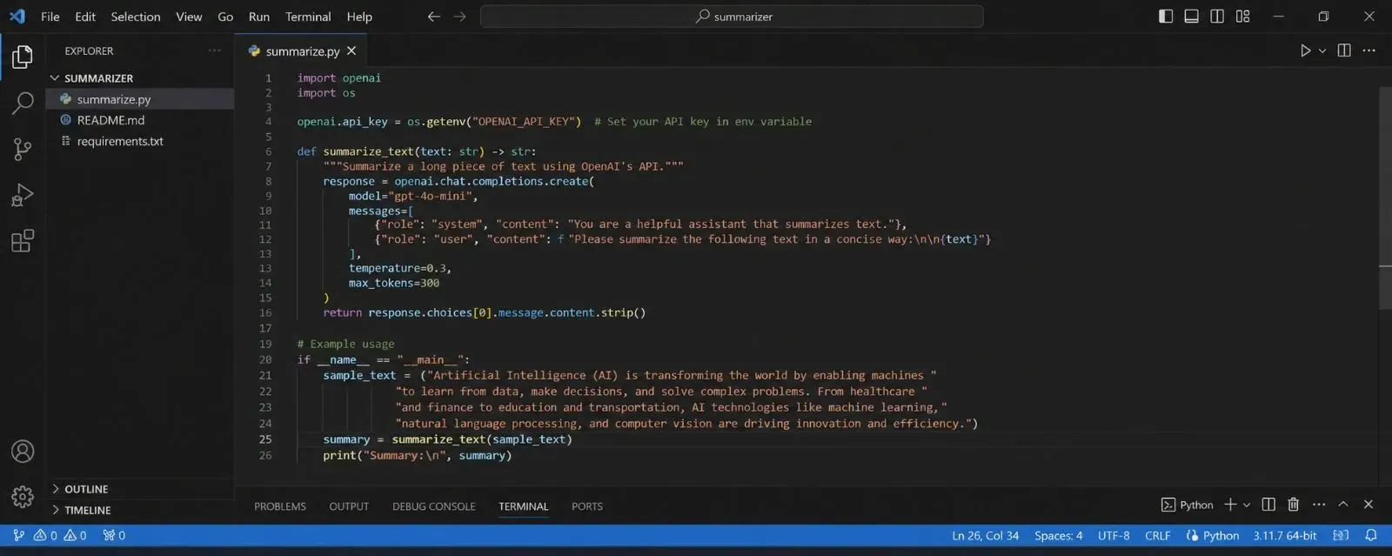Open the Go menu
This screenshot has height=556, width=1392.
click(x=225, y=17)
